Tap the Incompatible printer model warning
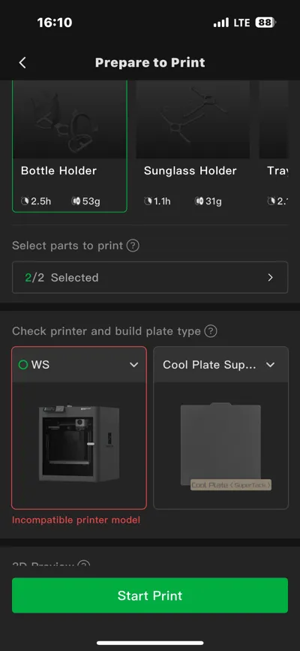 tap(76, 520)
